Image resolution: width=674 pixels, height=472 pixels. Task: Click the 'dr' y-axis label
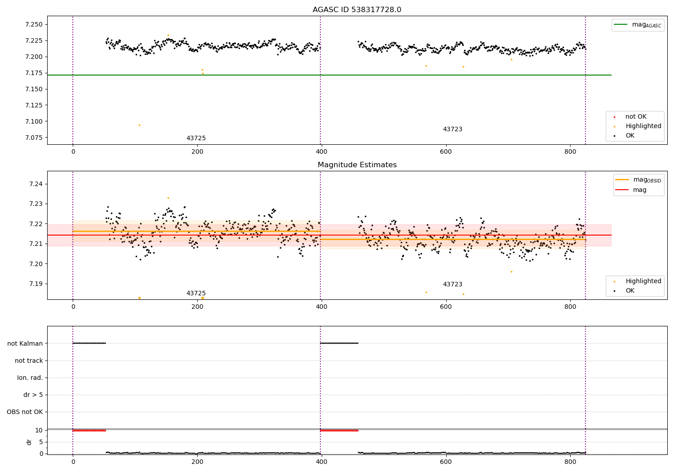29,442
